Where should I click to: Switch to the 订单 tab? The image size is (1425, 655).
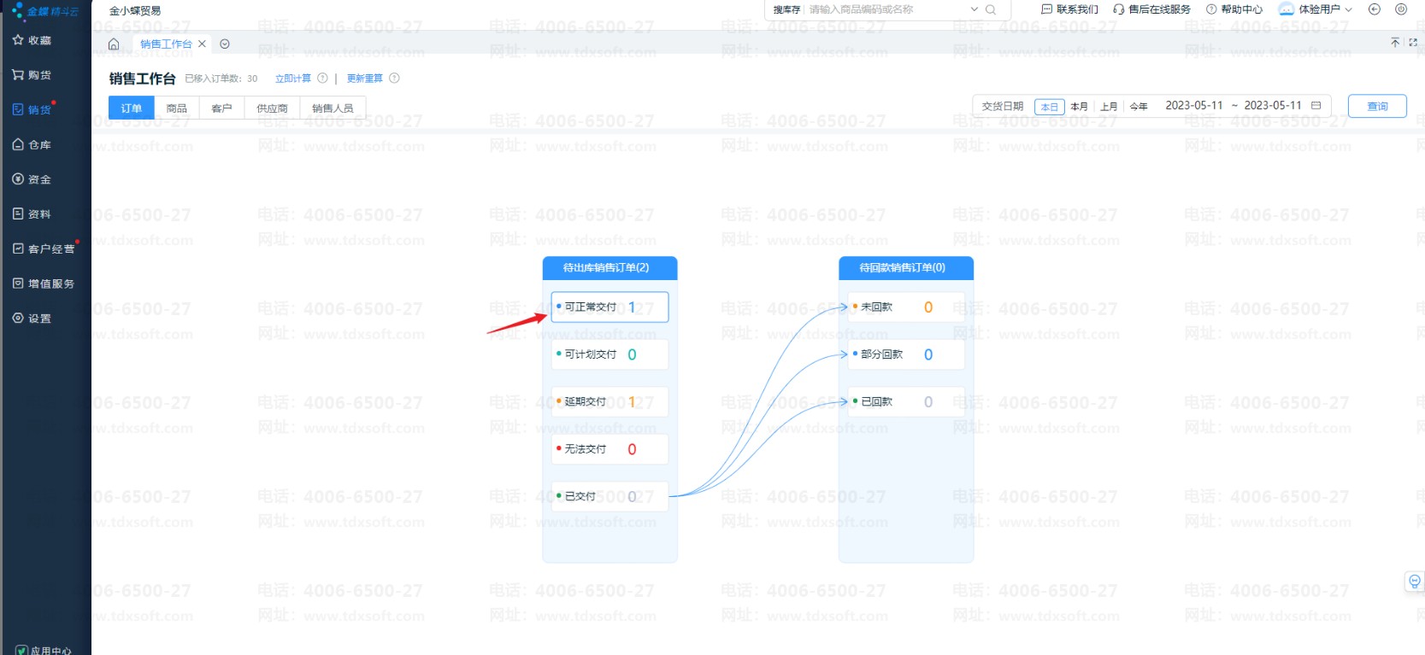pyautogui.click(x=131, y=108)
